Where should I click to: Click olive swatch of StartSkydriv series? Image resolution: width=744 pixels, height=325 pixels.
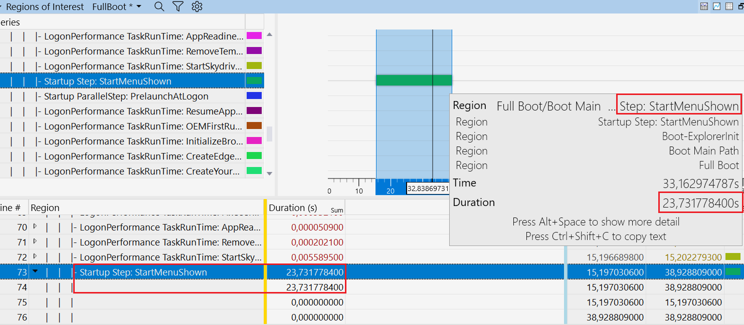254,66
